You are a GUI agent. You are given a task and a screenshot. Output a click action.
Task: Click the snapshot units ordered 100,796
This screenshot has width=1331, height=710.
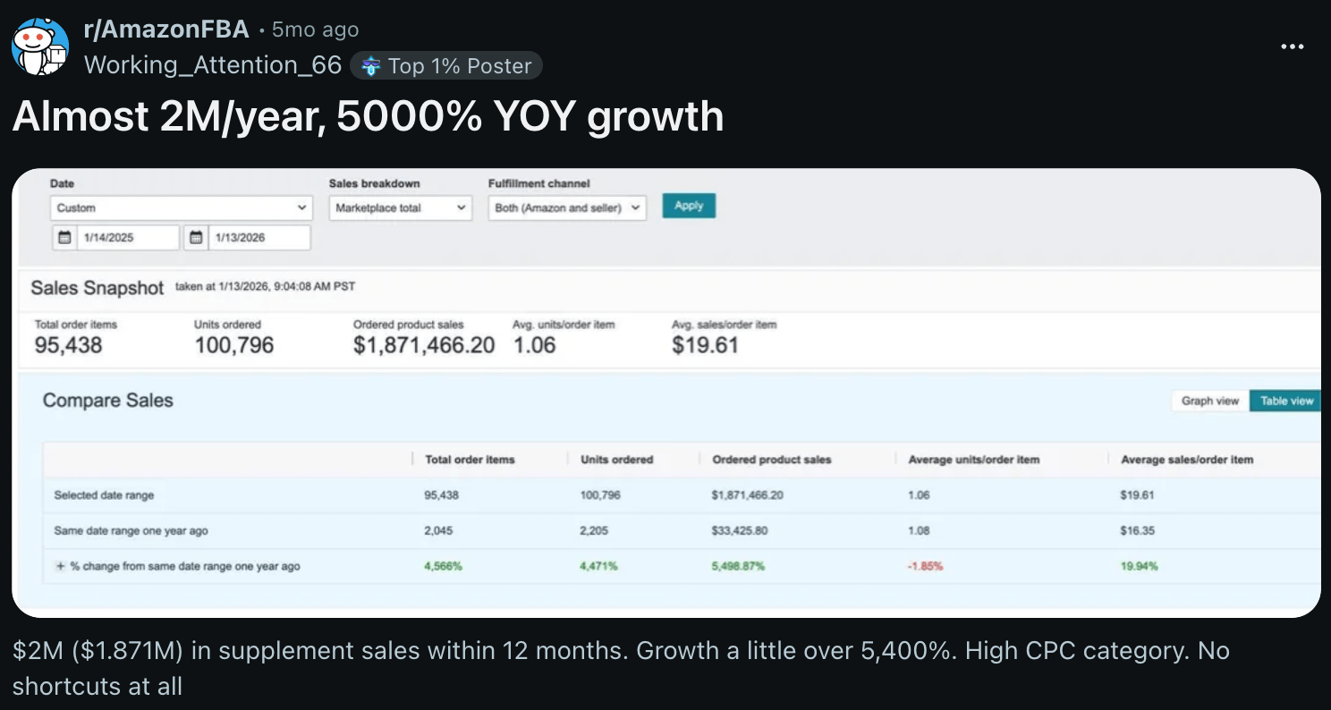click(234, 345)
